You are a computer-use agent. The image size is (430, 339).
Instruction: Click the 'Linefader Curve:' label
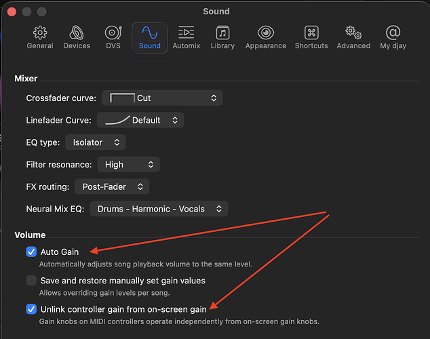click(x=59, y=120)
